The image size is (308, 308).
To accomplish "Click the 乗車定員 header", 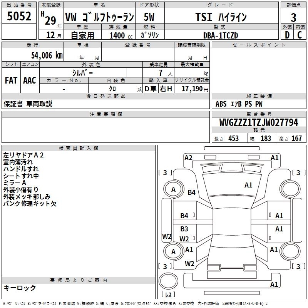I will (158, 64).
